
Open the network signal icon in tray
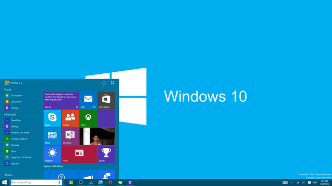point(297,182)
